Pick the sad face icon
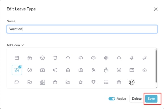The image size is (164, 109). click(119, 70)
